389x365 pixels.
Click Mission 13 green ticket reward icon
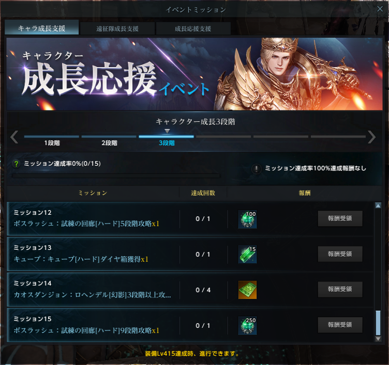click(247, 255)
